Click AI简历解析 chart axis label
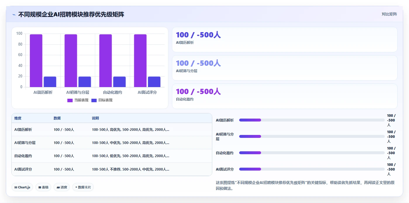This screenshot has width=409, height=203. [43, 92]
